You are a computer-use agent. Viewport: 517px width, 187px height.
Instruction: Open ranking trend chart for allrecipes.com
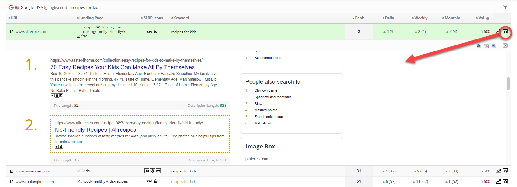point(498,32)
